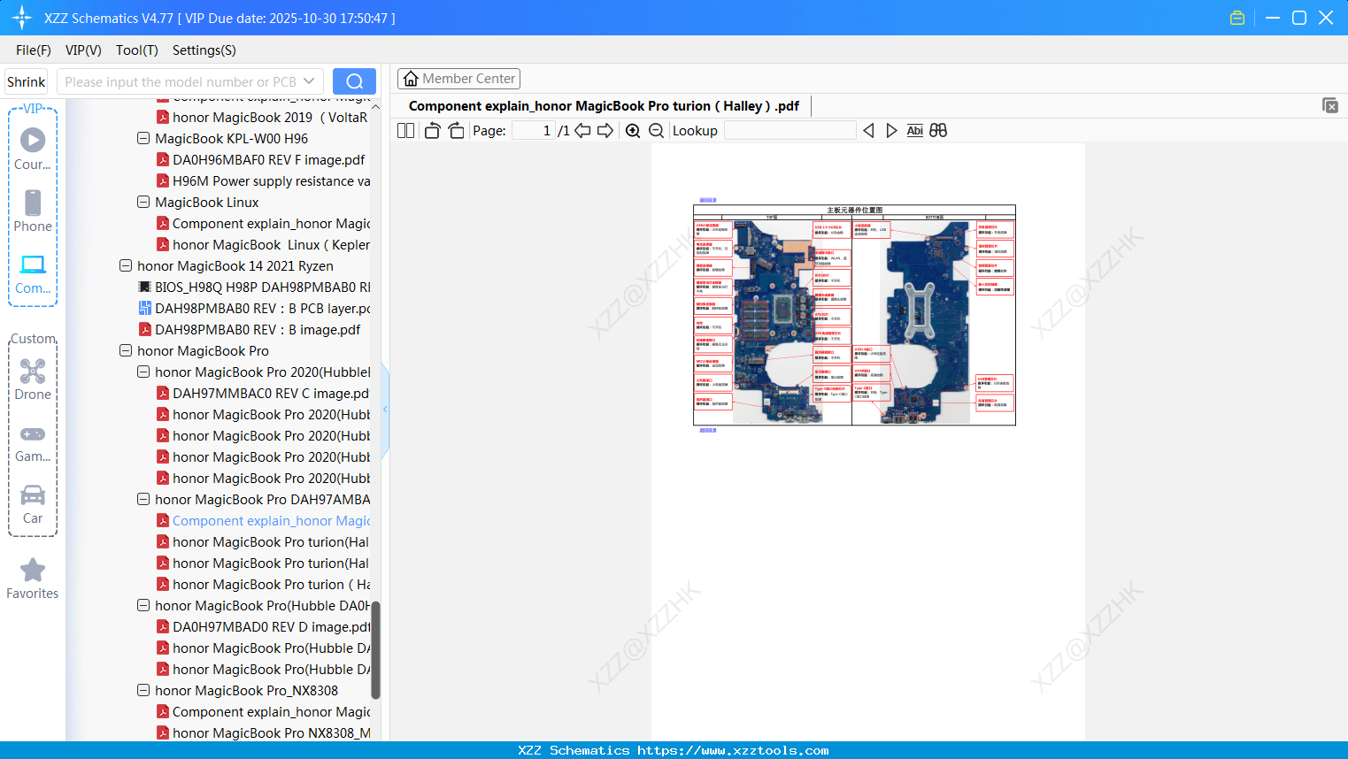Viewport: 1348px width, 759px height.
Task: Collapse the MagicBook Linux folder
Action: click(x=143, y=203)
